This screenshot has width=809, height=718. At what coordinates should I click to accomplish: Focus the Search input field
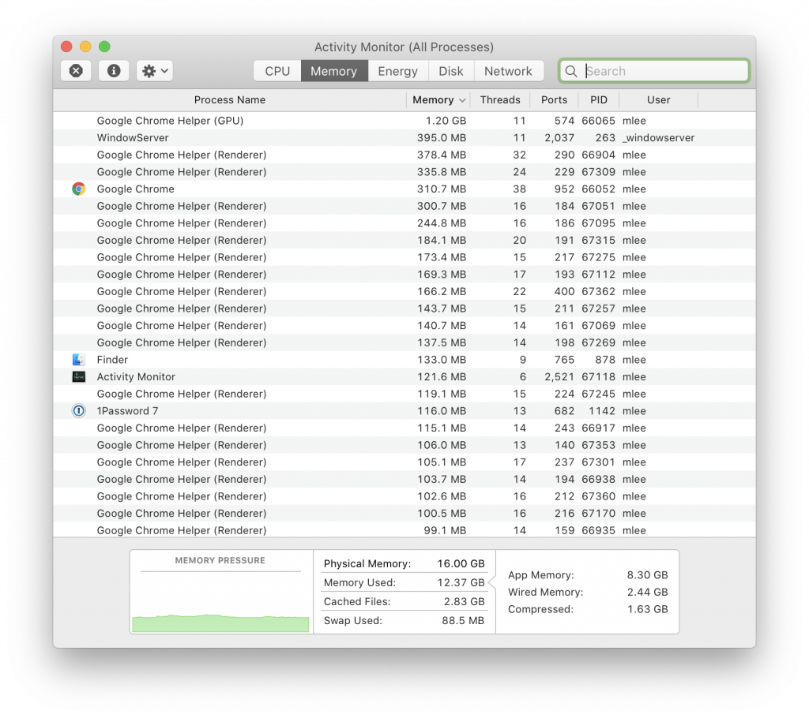tap(653, 71)
